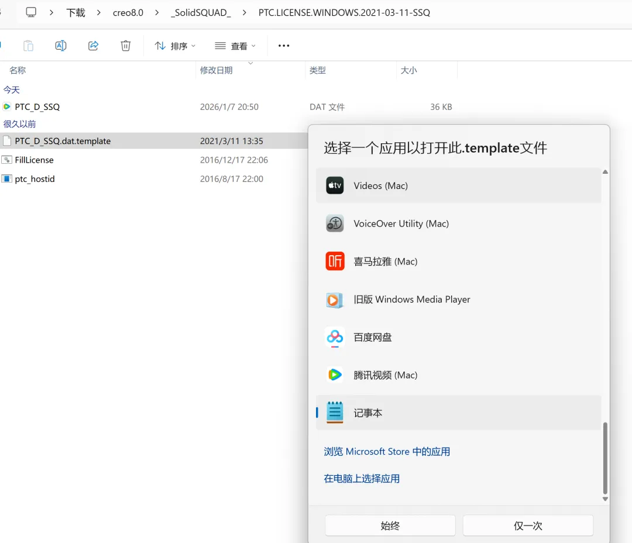Go to creo8.0 folder in breadcrumb
The width and height of the screenshot is (632, 543).
click(x=128, y=12)
